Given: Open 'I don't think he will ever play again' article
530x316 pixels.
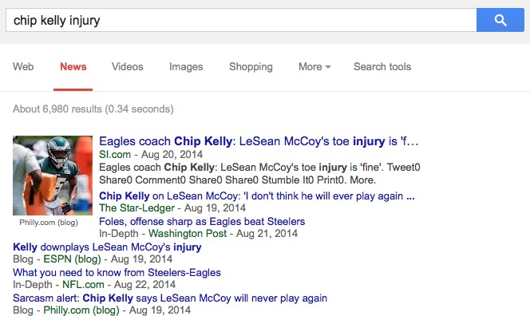Looking at the screenshot, I should click(257, 196).
